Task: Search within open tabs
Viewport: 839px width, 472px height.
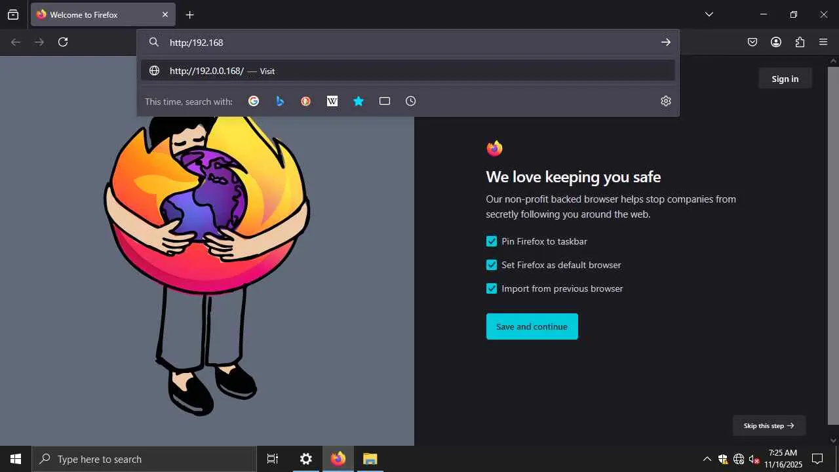Action: coord(385,101)
